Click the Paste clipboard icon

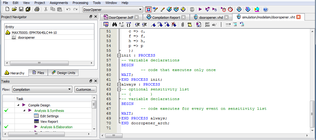coord(59,9)
